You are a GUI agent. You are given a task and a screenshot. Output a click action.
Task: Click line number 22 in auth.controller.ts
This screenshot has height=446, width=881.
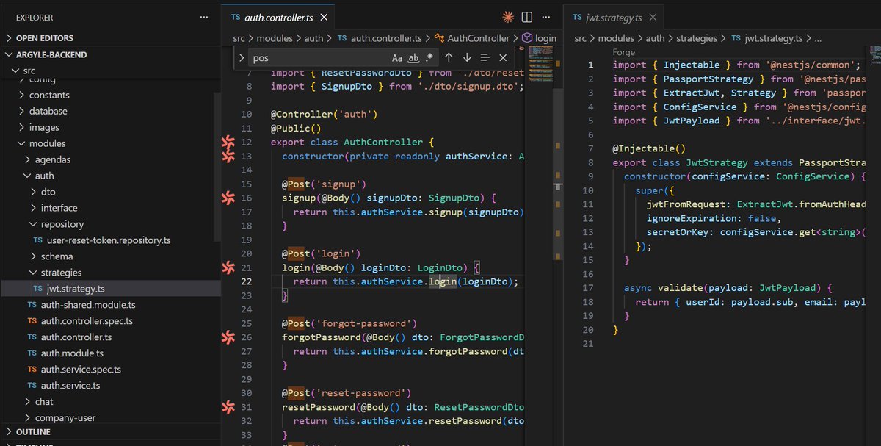click(x=246, y=281)
